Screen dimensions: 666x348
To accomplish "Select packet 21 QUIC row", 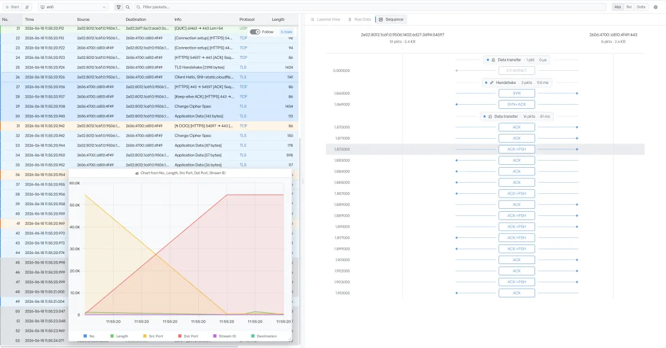I will 149,29.
